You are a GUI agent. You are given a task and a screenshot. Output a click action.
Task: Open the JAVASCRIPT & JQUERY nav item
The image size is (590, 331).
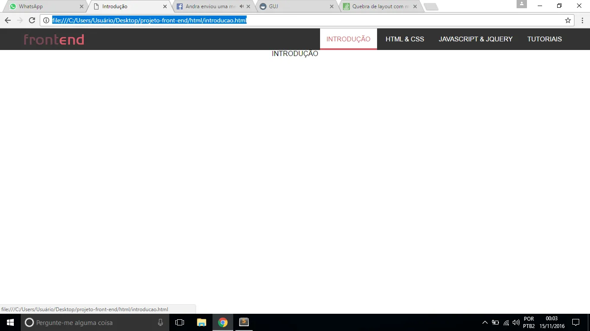pos(476,39)
